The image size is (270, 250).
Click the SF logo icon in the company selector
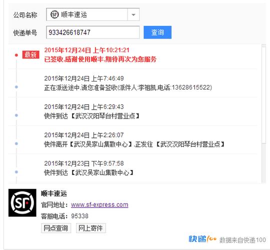click(x=54, y=14)
